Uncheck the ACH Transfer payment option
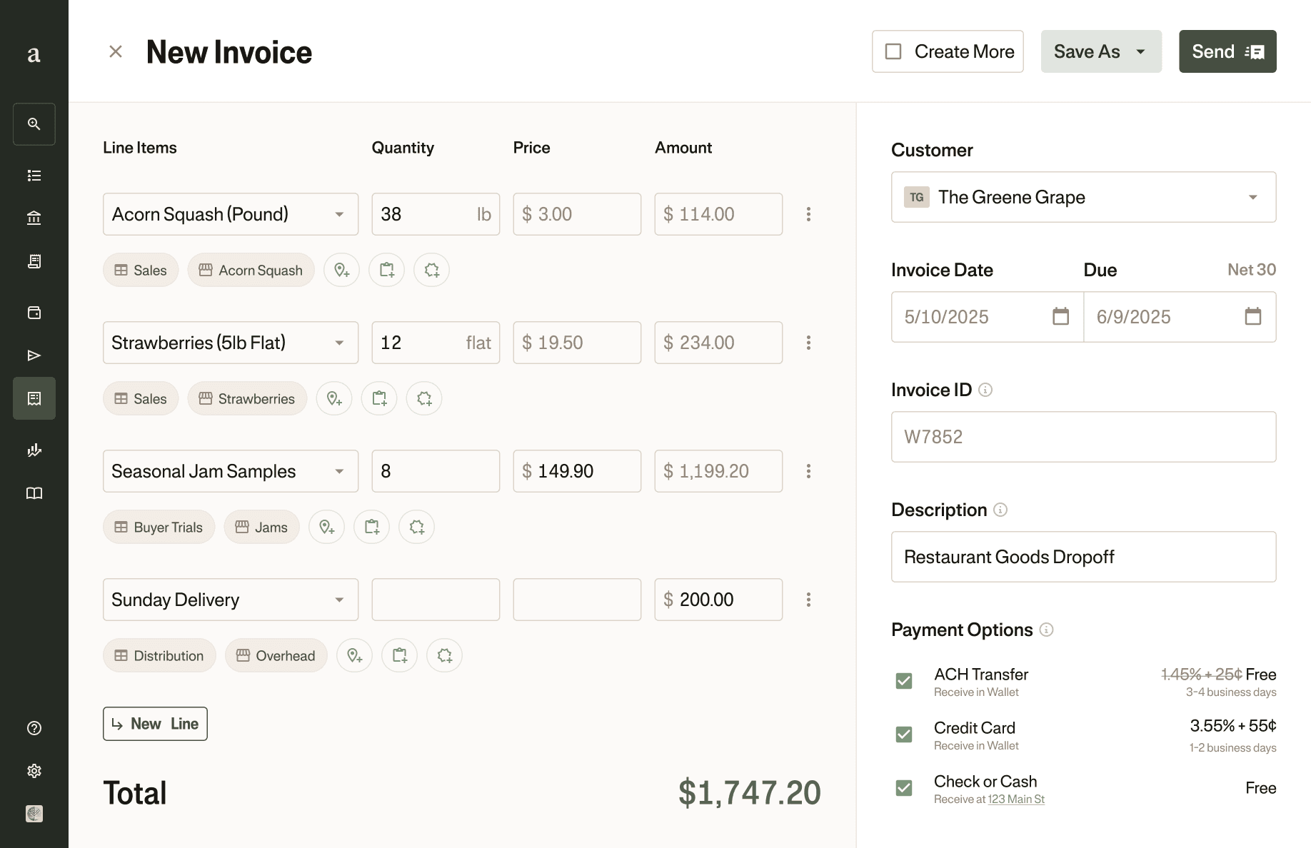 (x=903, y=681)
